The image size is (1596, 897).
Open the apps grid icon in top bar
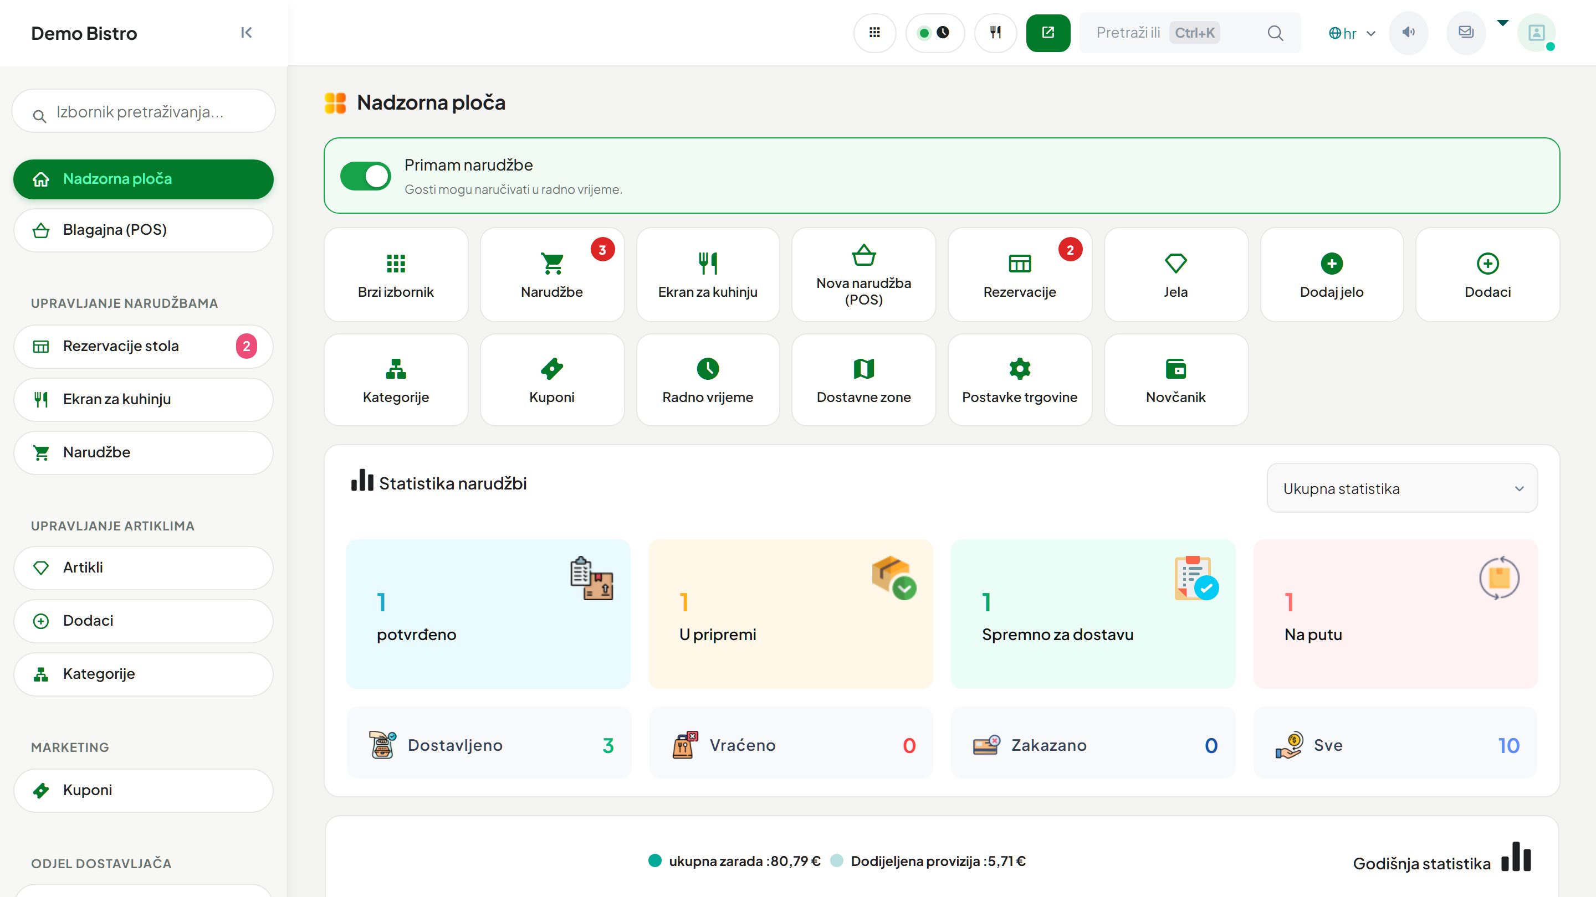(874, 33)
